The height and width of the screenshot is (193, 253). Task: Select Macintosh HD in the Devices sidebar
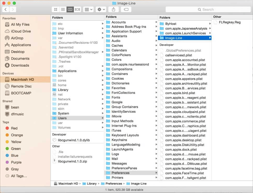[x=25, y=79]
